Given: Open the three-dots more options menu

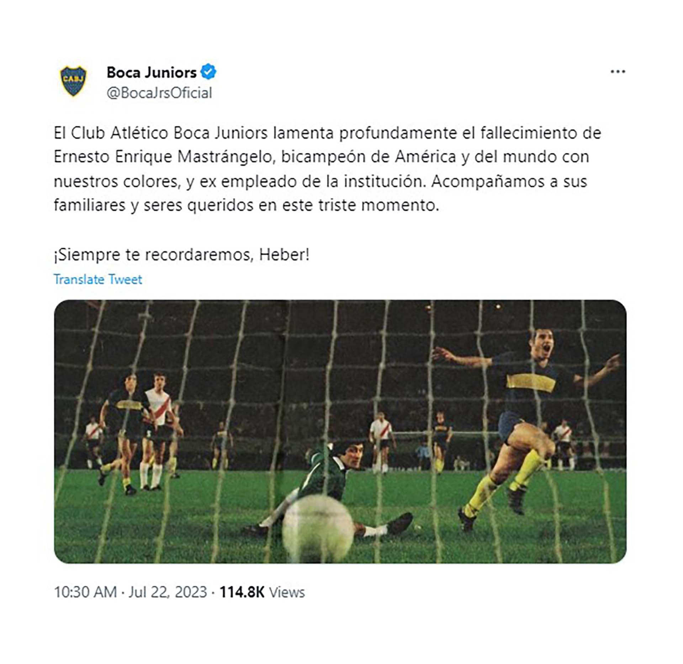Looking at the screenshot, I should [x=618, y=72].
